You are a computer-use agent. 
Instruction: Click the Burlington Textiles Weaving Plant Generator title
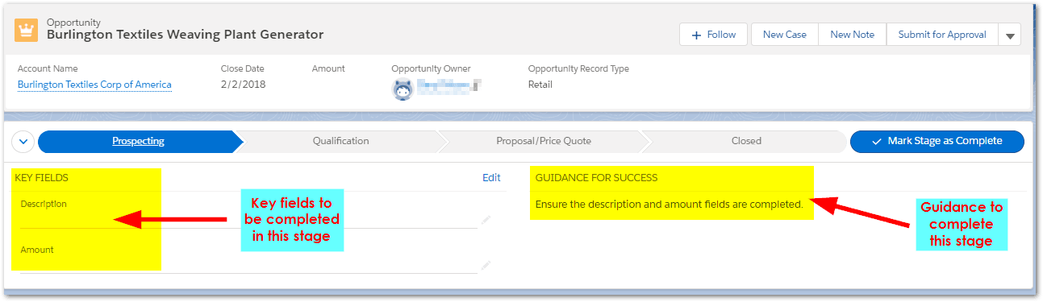[x=185, y=35]
